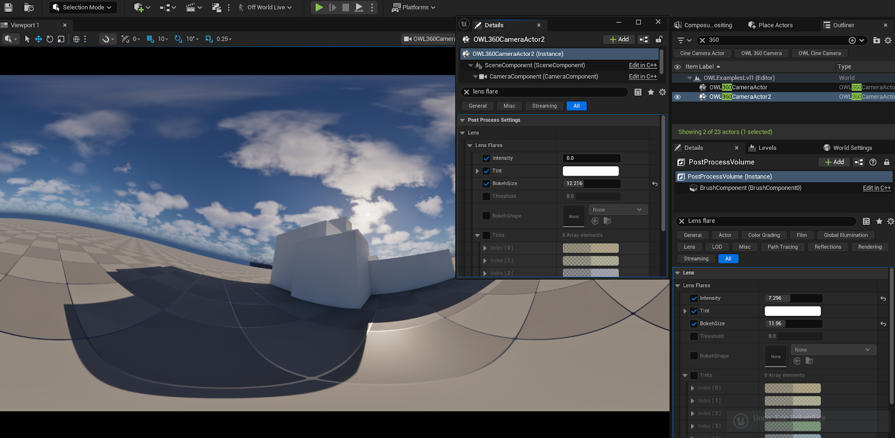
Task: Enable the Threshold checkbox in PostProcessVolume details
Action: pos(694,337)
